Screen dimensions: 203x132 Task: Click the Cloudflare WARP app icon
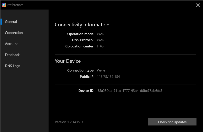tap(4, 5)
